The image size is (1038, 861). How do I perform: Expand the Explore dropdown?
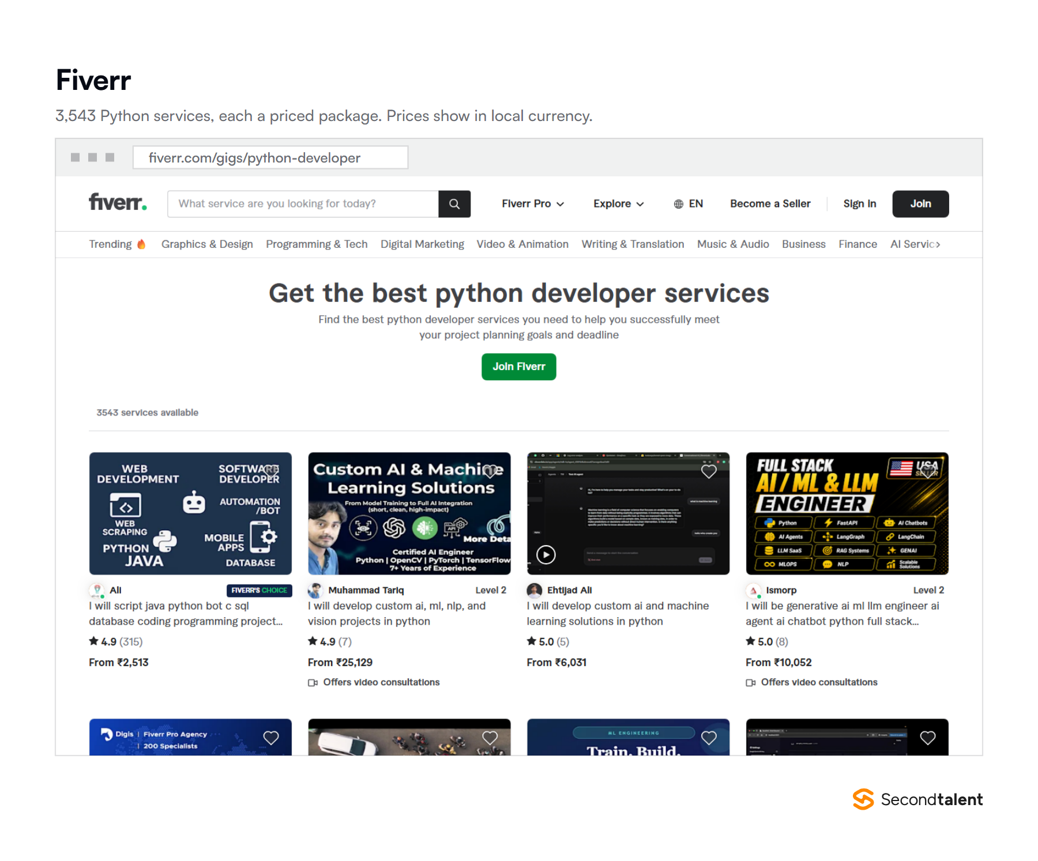click(x=619, y=204)
